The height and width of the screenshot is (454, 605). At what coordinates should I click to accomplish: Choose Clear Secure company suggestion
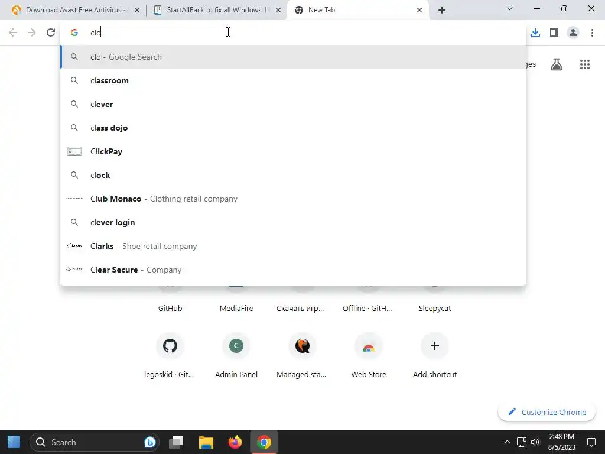click(293, 270)
